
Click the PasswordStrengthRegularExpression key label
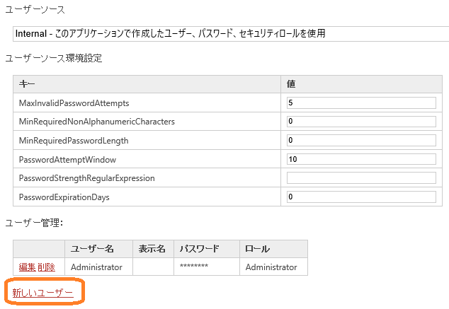click(x=87, y=178)
